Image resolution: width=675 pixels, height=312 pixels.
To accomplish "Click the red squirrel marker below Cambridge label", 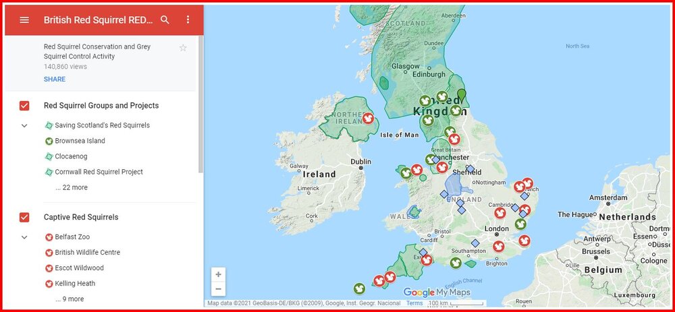I will click(500, 213).
